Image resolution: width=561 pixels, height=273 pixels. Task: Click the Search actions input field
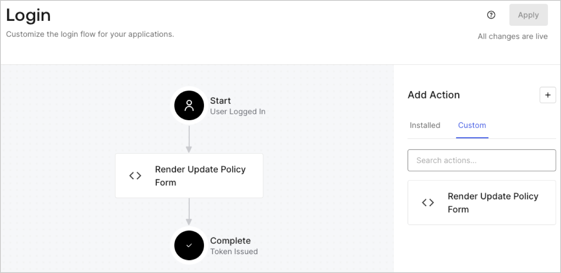pyautogui.click(x=482, y=160)
